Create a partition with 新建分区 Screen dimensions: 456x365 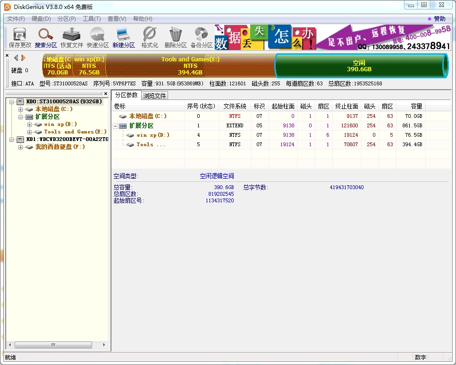(x=124, y=37)
